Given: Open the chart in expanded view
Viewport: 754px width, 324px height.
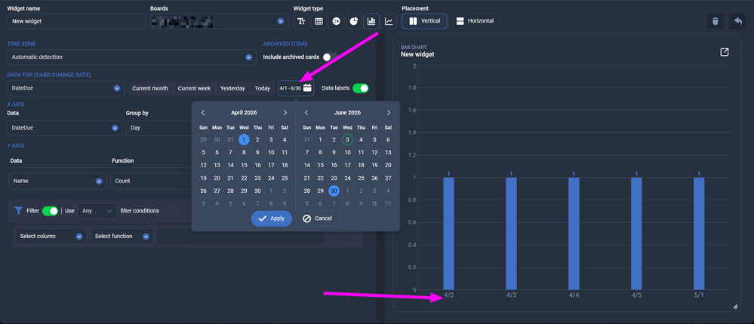Looking at the screenshot, I should click(725, 52).
